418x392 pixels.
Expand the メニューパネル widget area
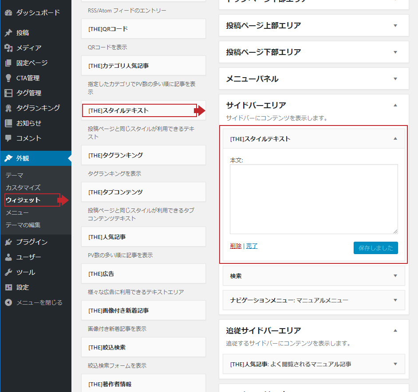click(395, 79)
